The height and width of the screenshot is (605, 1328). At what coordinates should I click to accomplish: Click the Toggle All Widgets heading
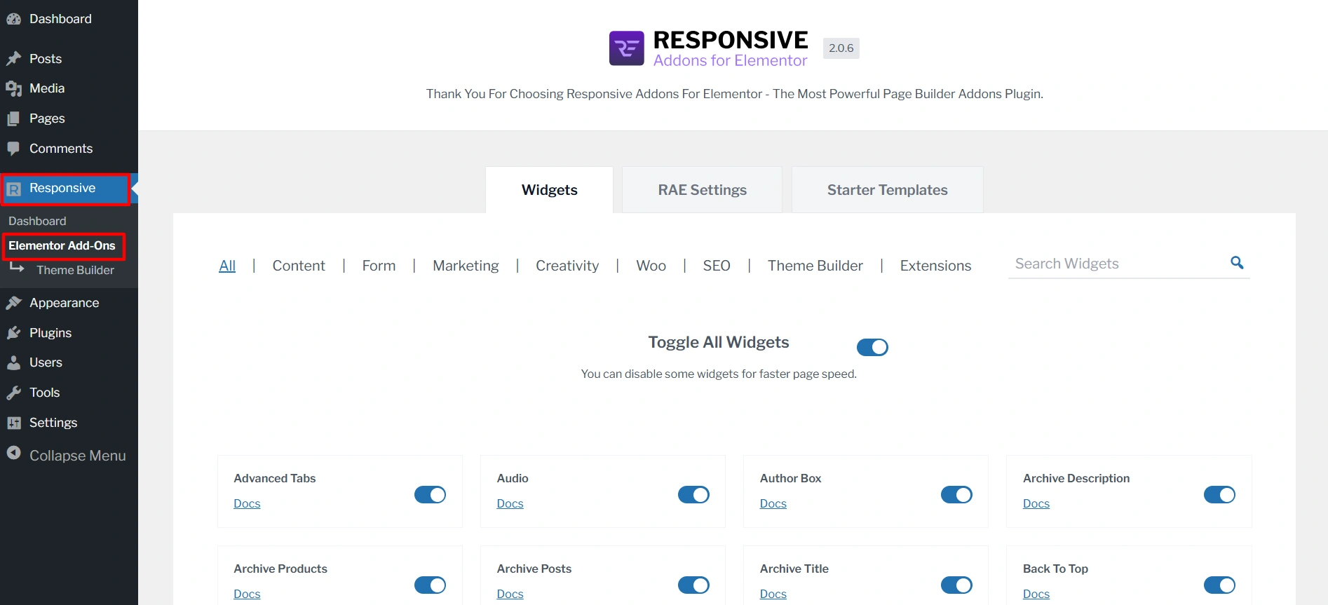coord(718,342)
